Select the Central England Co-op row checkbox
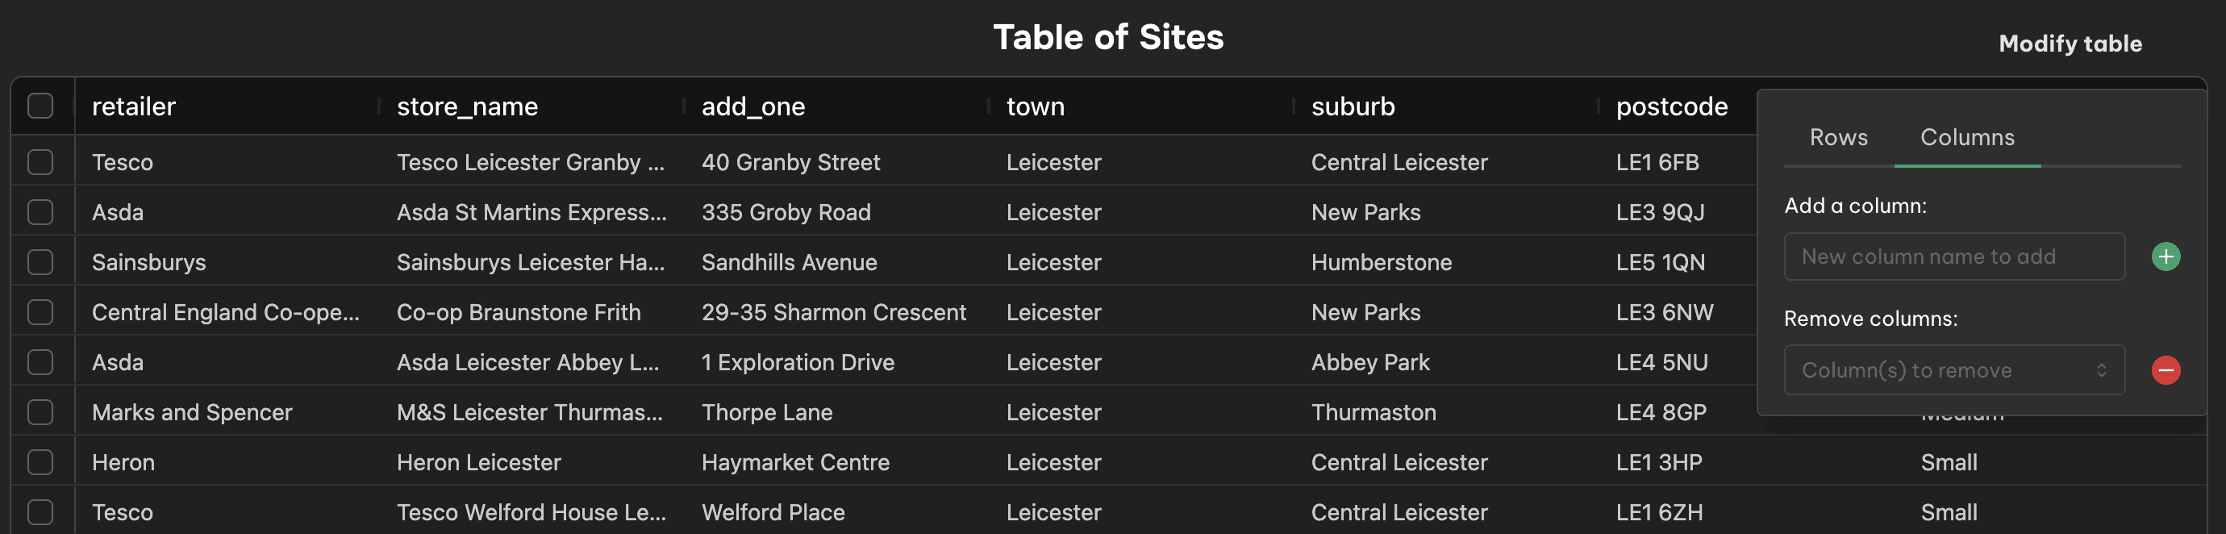 click(x=40, y=312)
